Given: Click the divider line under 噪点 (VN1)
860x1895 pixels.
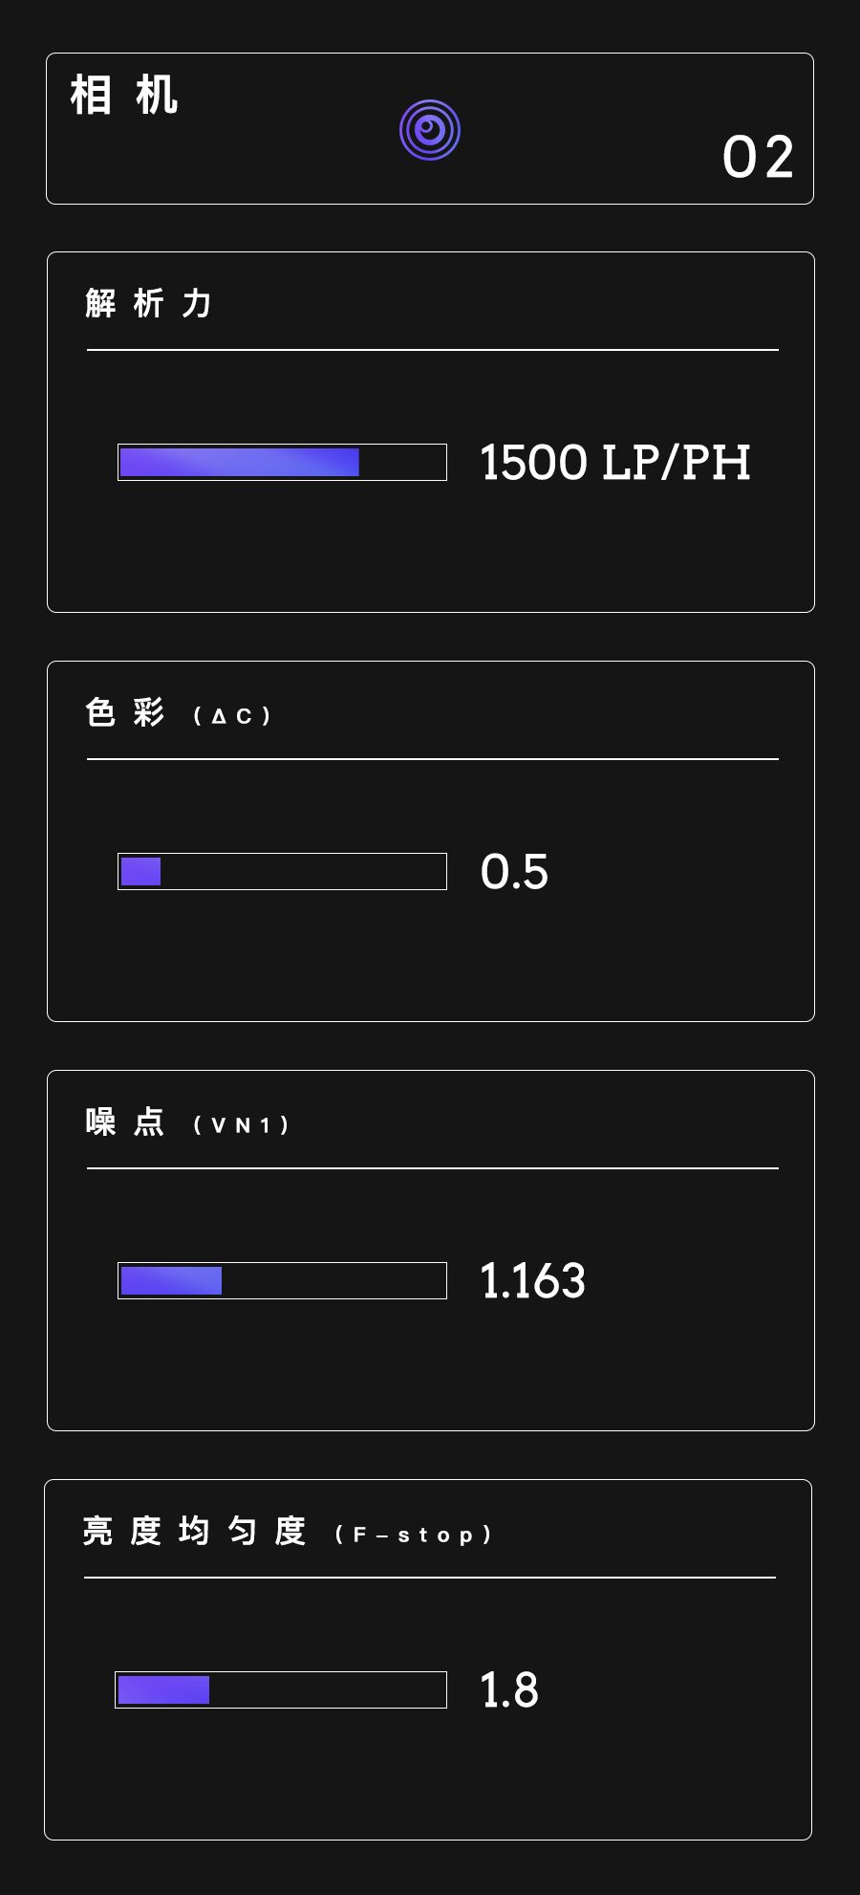Looking at the screenshot, I should (432, 1168).
